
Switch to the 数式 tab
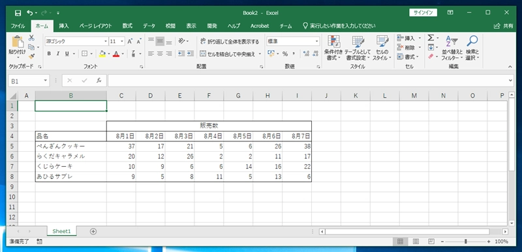127,26
